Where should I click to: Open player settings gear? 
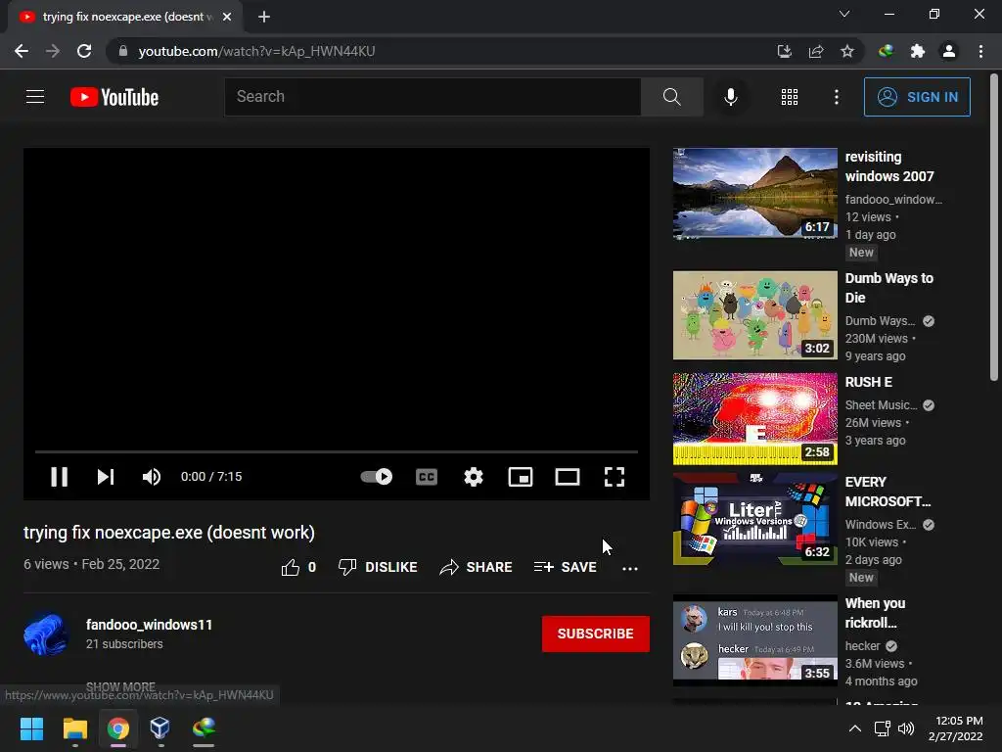pos(474,477)
